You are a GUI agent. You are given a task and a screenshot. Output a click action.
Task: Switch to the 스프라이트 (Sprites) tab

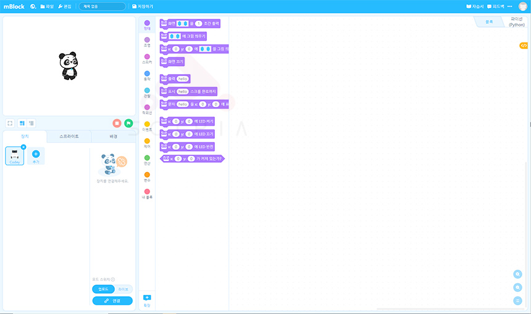(x=69, y=136)
